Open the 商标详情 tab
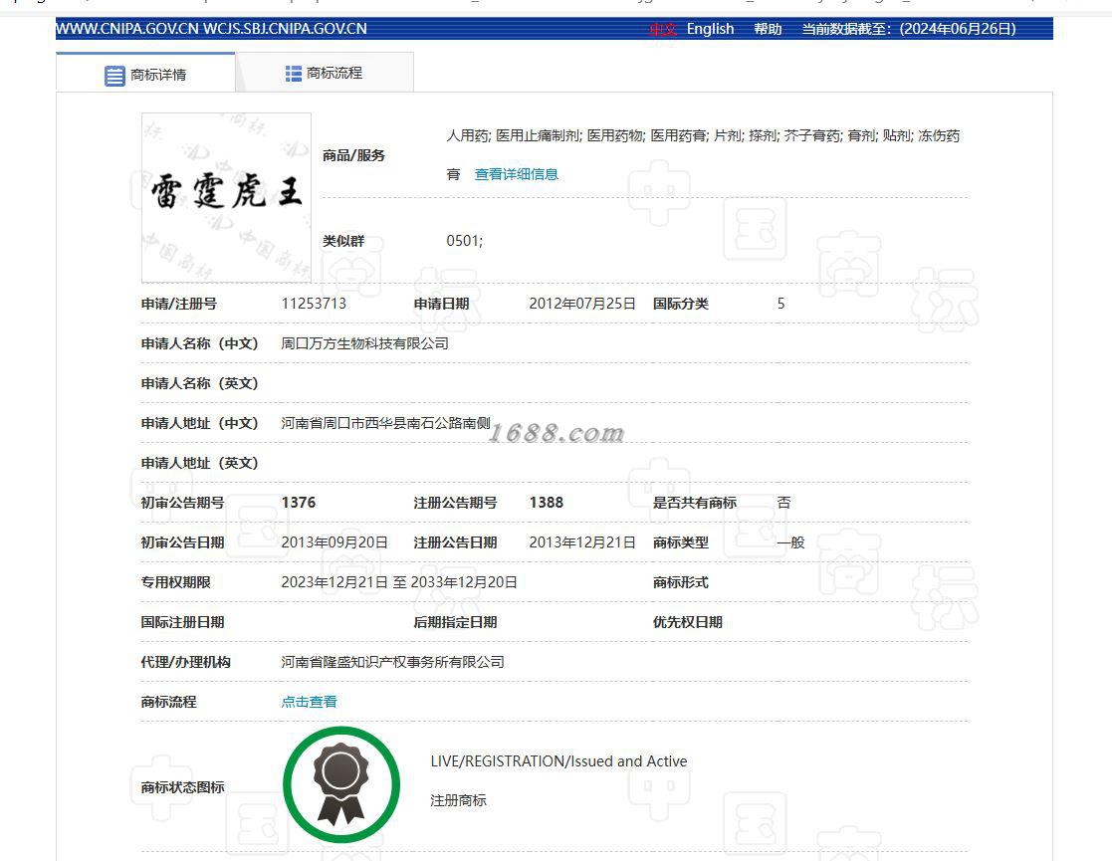The image size is (1112, 861). 145,74
